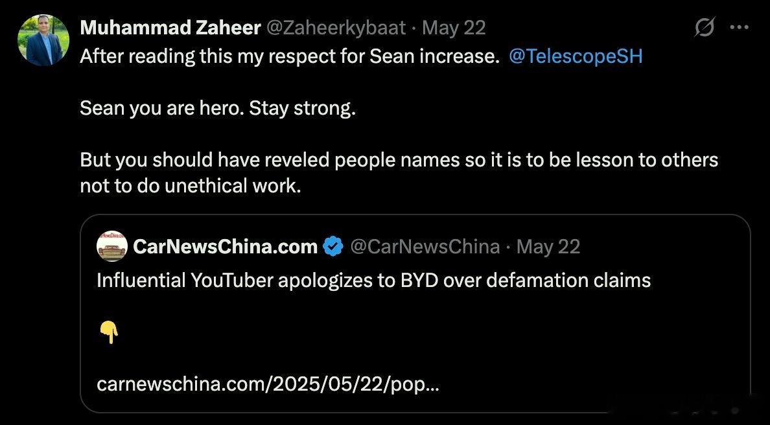
Task: Click the Muhammad Zaheer display name
Action: click(170, 28)
